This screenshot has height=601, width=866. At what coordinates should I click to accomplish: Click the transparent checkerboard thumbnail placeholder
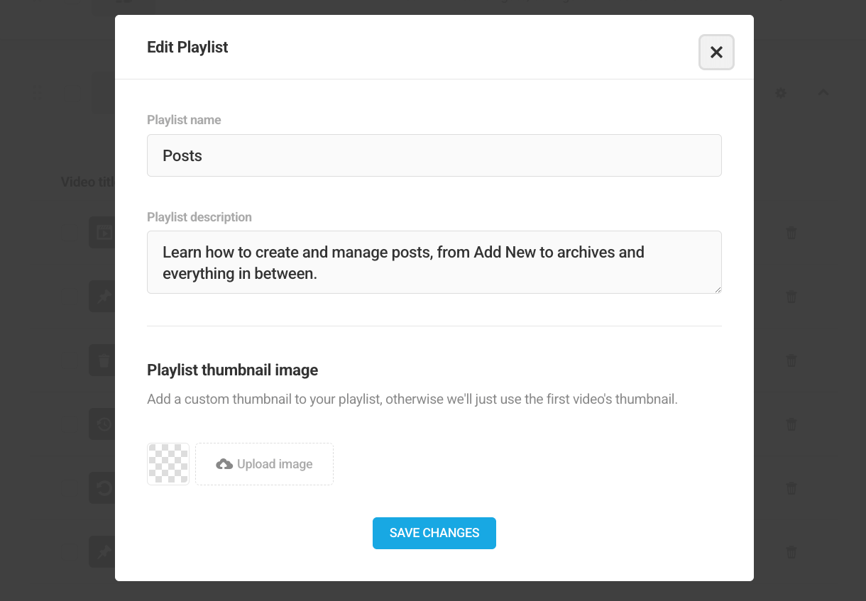(168, 463)
